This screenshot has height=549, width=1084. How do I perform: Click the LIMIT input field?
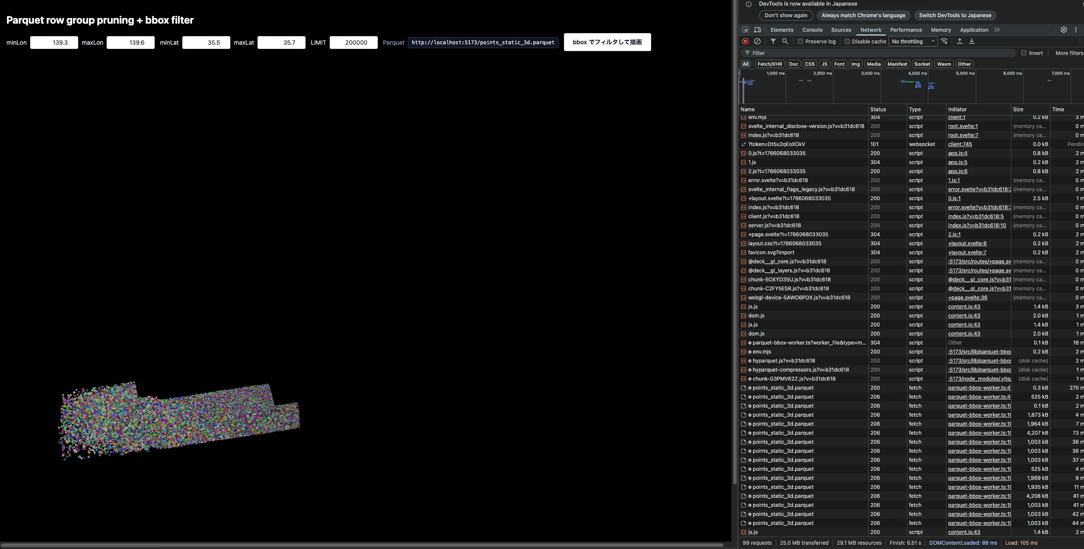(x=353, y=43)
